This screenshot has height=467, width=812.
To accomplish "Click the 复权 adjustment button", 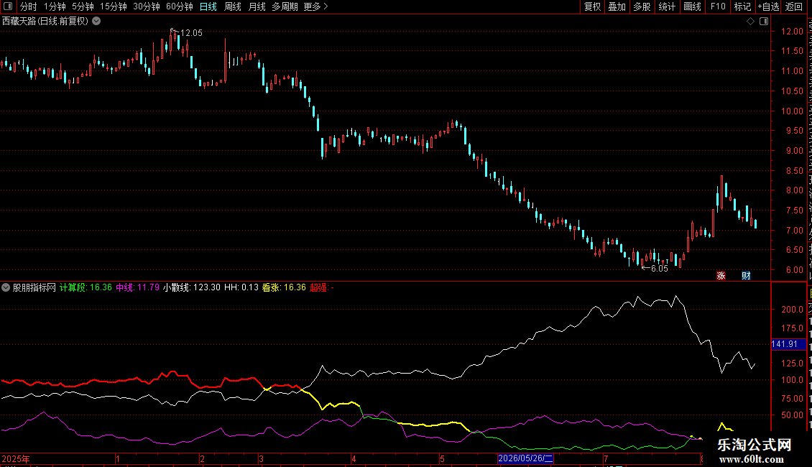I will click(x=592, y=6).
